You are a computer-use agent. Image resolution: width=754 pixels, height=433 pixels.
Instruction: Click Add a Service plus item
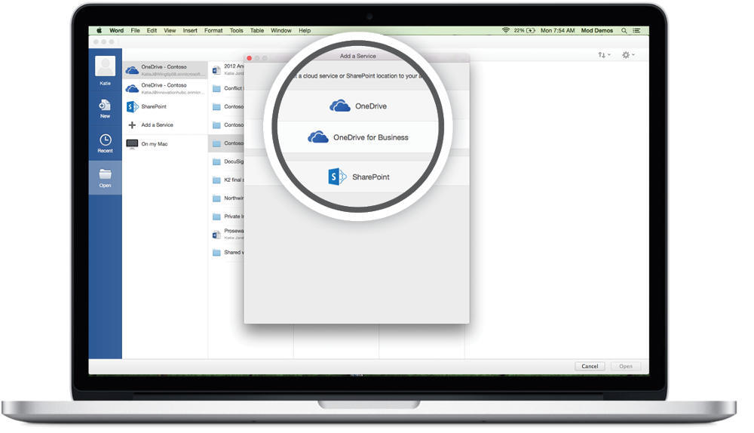[x=165, y=125]
